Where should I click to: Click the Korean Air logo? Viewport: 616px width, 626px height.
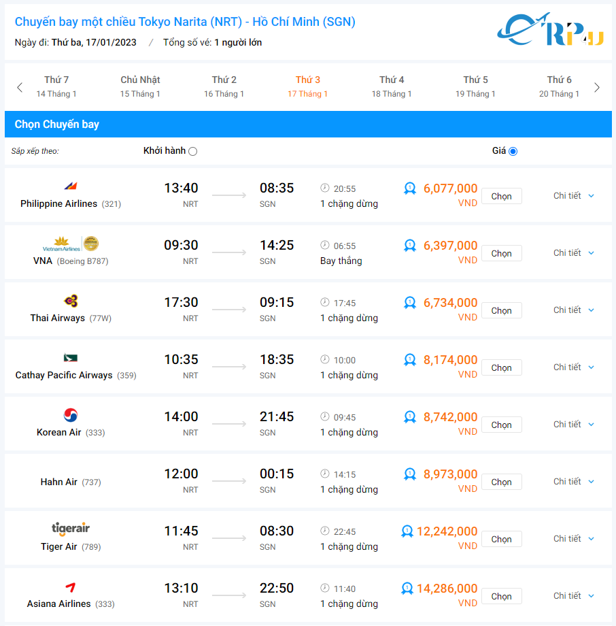tap(71, 415)
